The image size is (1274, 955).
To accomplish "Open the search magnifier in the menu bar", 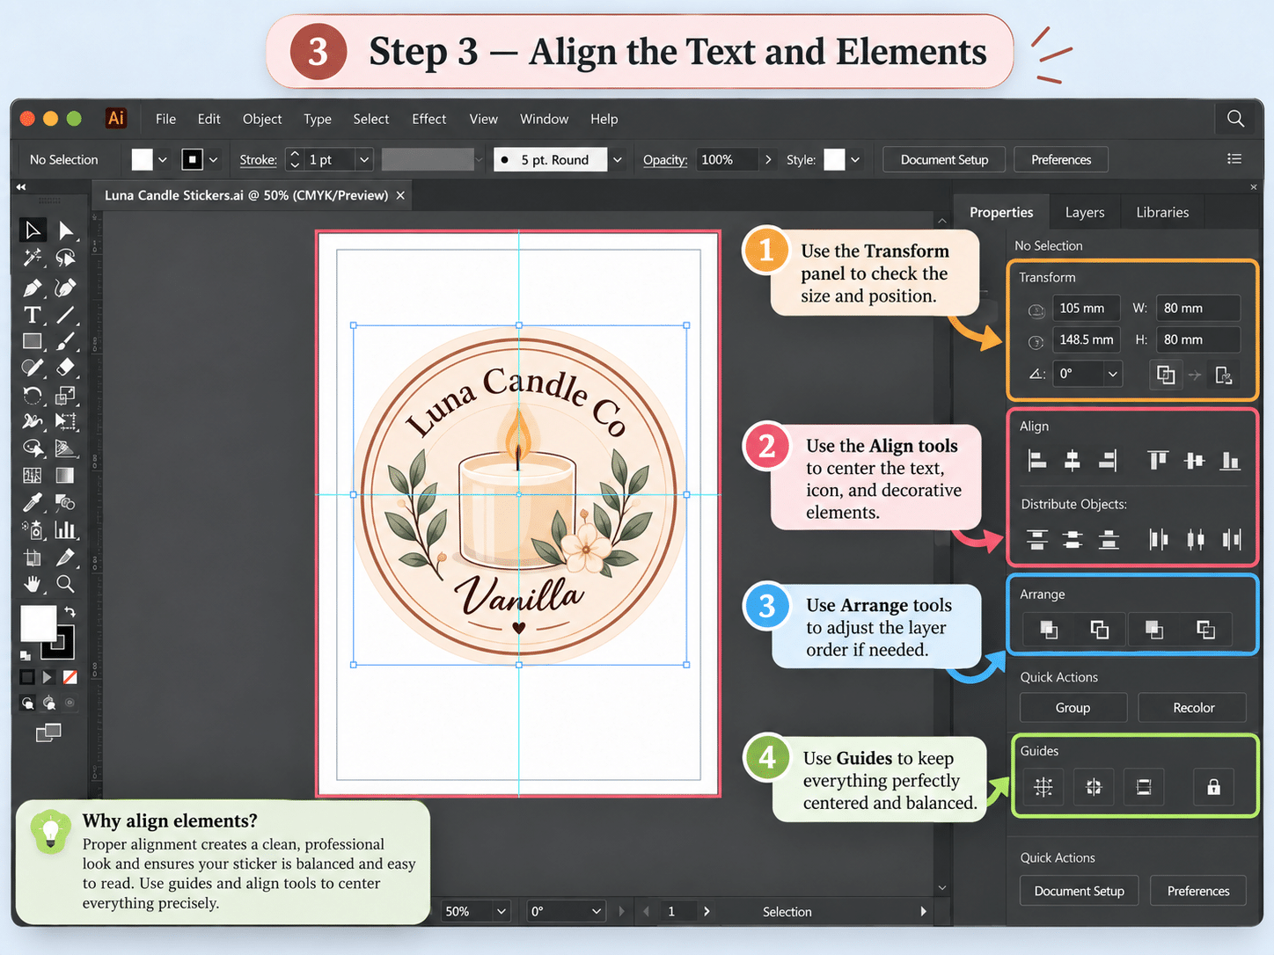I will [x=1235, y=119].
